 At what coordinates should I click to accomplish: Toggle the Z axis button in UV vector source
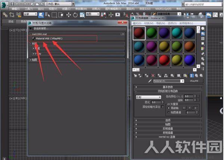pyautogui.click(x=195, y=108)
